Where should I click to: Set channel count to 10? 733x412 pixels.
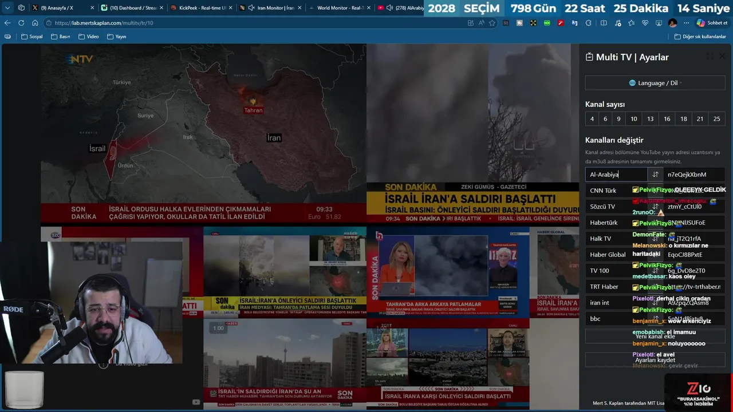click(x=634, y=119)
